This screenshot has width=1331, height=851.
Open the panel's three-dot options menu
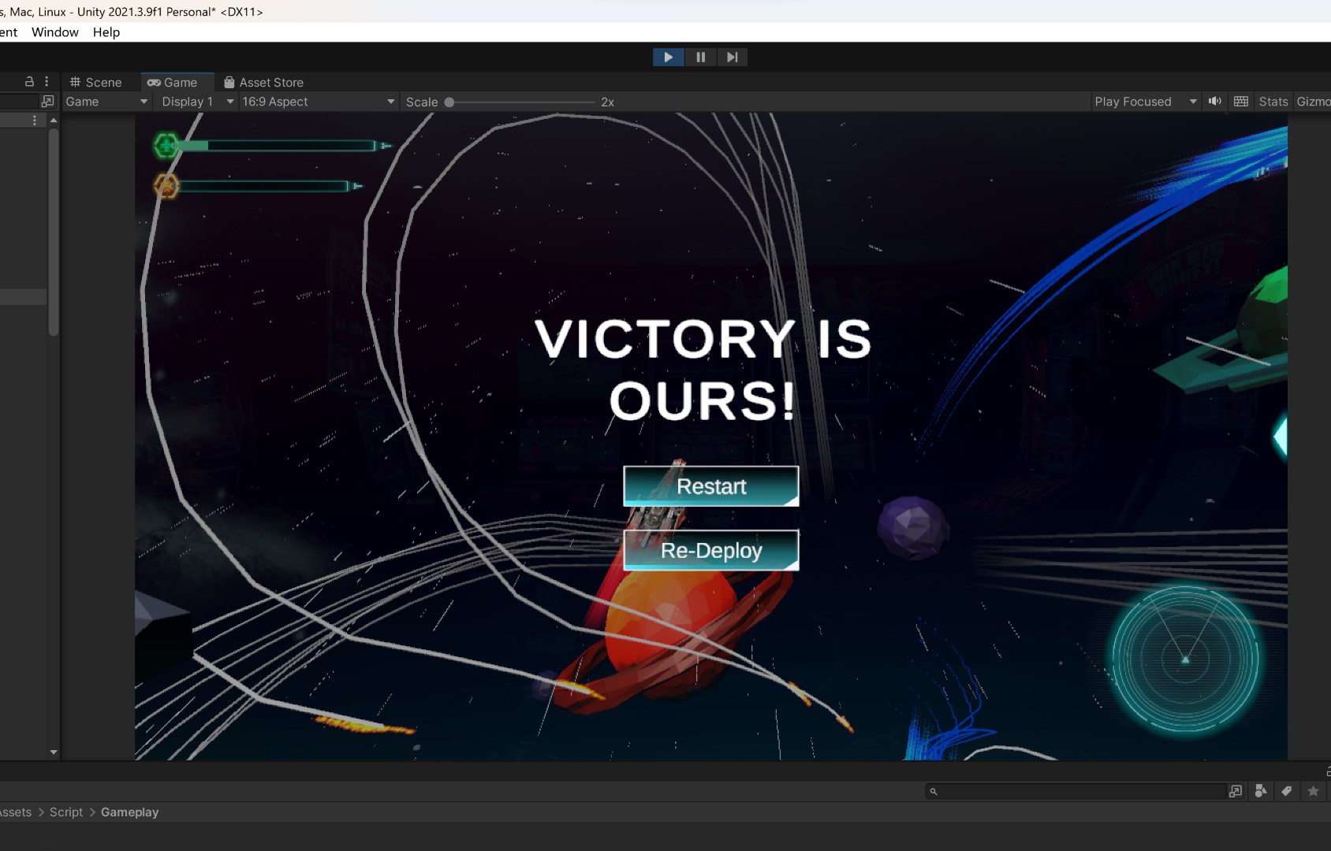(47, 82)
